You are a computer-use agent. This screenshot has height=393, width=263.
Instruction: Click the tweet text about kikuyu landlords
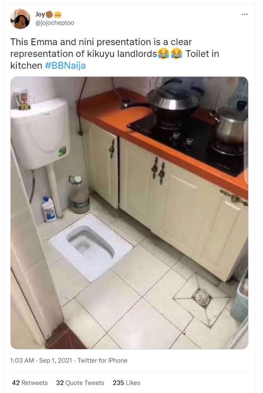(x=115, y=54)
